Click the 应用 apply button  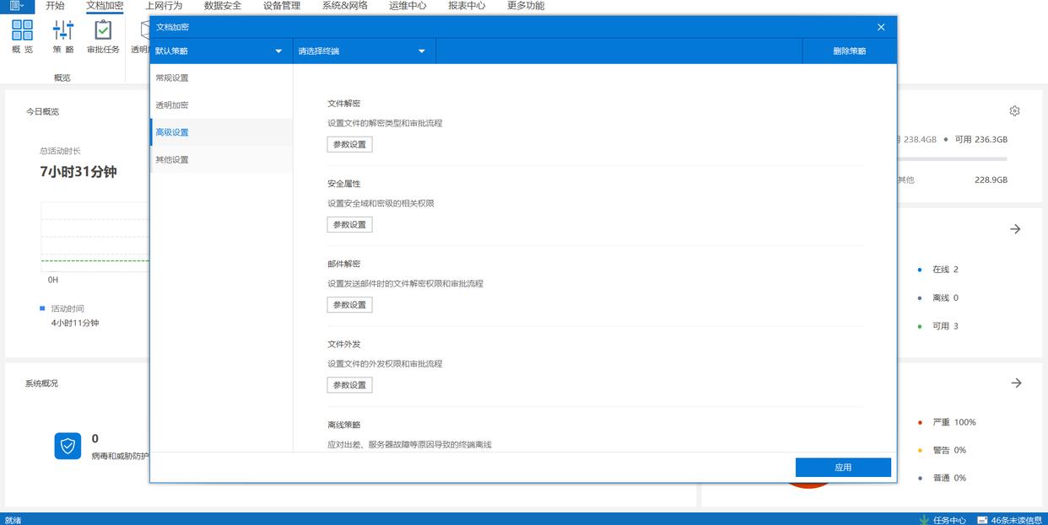click(843, 468)
